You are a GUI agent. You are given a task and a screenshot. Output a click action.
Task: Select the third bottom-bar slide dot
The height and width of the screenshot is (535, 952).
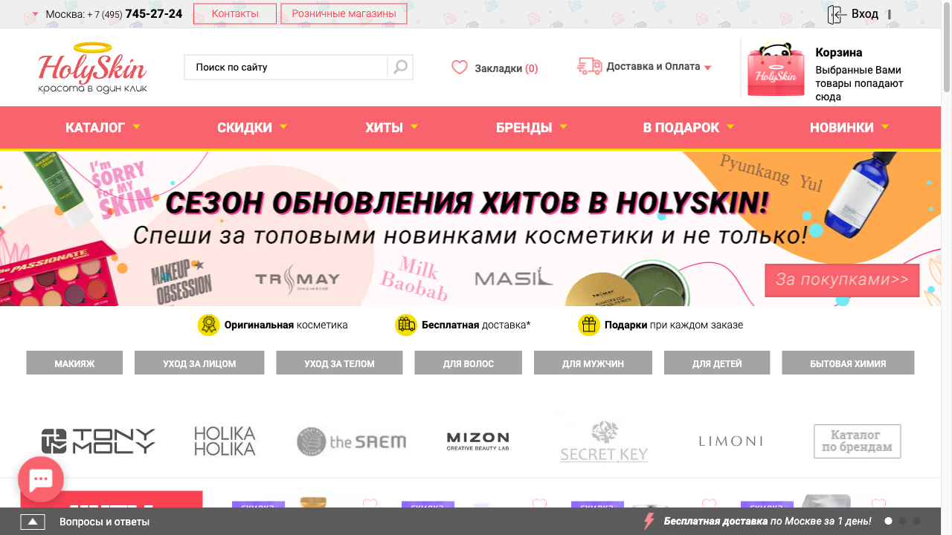pyautogui.click(x=916, y=521)
